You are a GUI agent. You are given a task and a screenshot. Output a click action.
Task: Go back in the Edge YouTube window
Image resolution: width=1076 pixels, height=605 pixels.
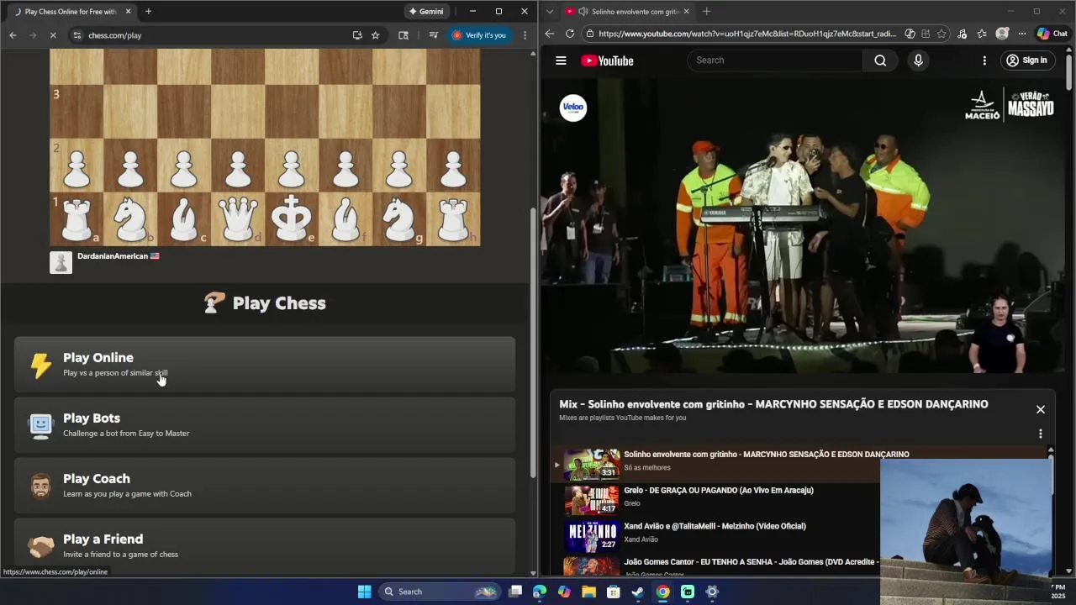tap(550, 34)
